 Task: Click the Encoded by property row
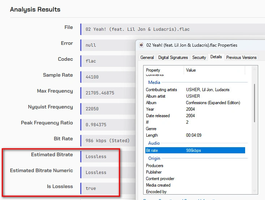pos(195,192)
